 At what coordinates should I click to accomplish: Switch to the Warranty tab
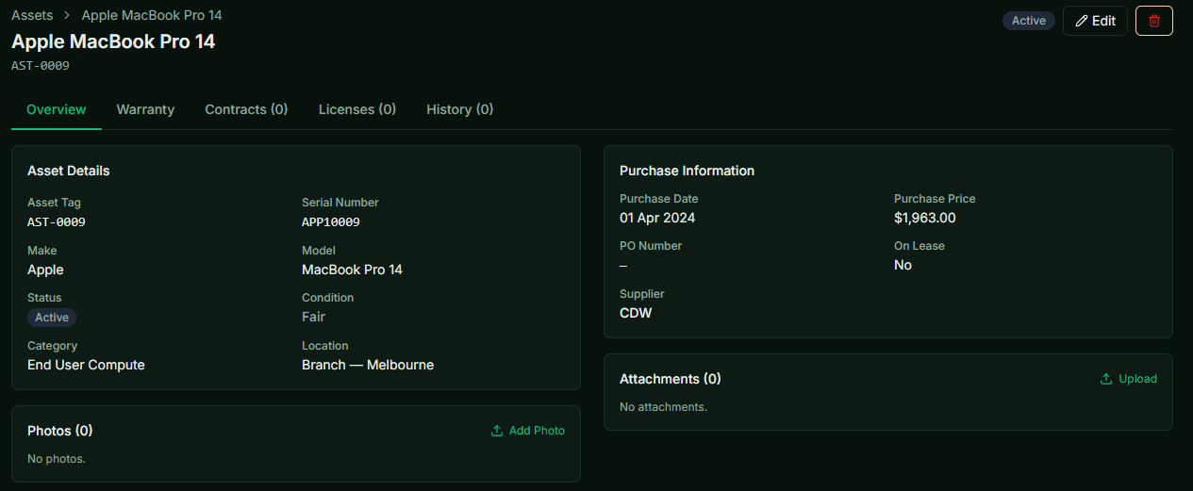tap(145, 109)
